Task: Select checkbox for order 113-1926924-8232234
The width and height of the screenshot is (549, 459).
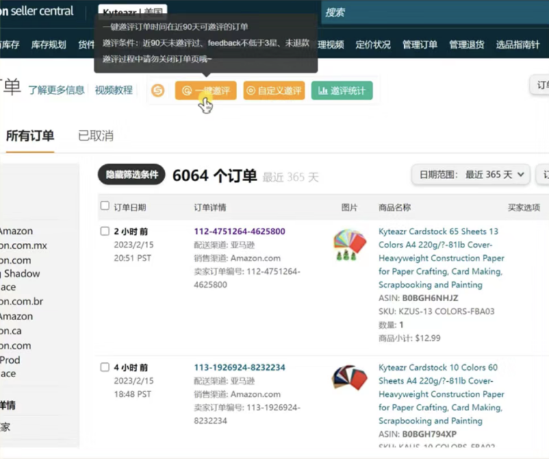Action: click(x=105, y=367)
